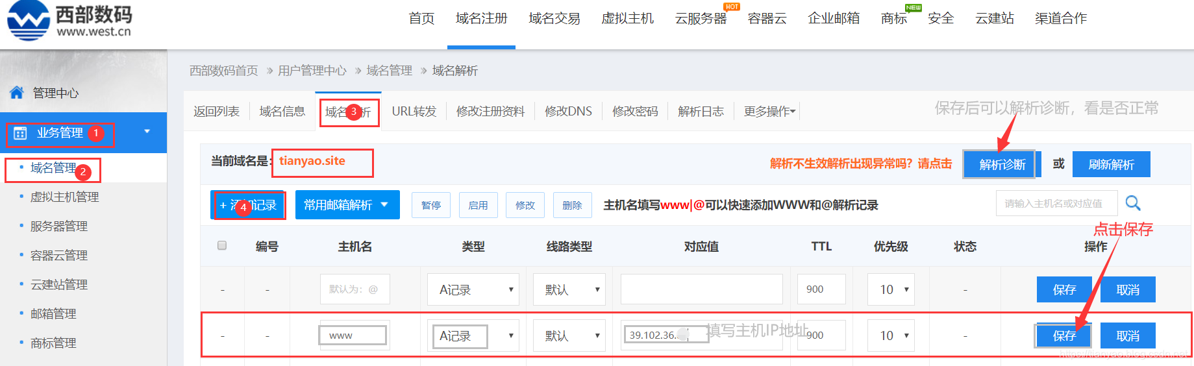The width and height of the screenshot is (1194, 366).
Task: Tick the select-all checkbox in table header
Action: [222, 245]
